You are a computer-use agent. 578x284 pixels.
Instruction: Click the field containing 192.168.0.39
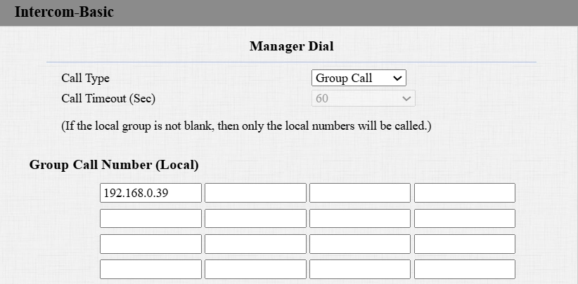coord(150,193)
